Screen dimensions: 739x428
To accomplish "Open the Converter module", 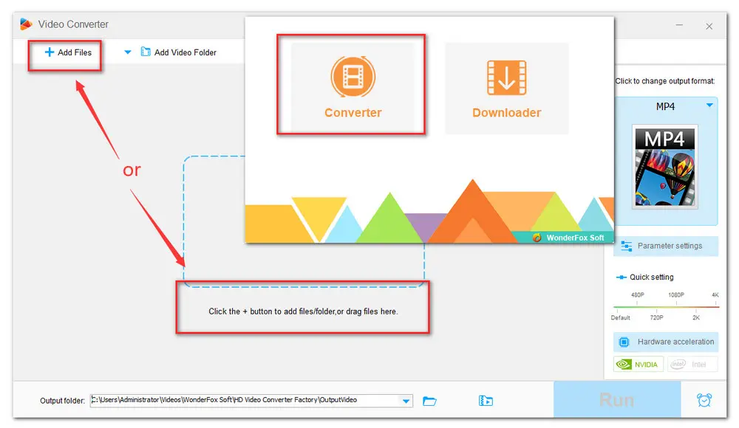I will coord(353,88).
